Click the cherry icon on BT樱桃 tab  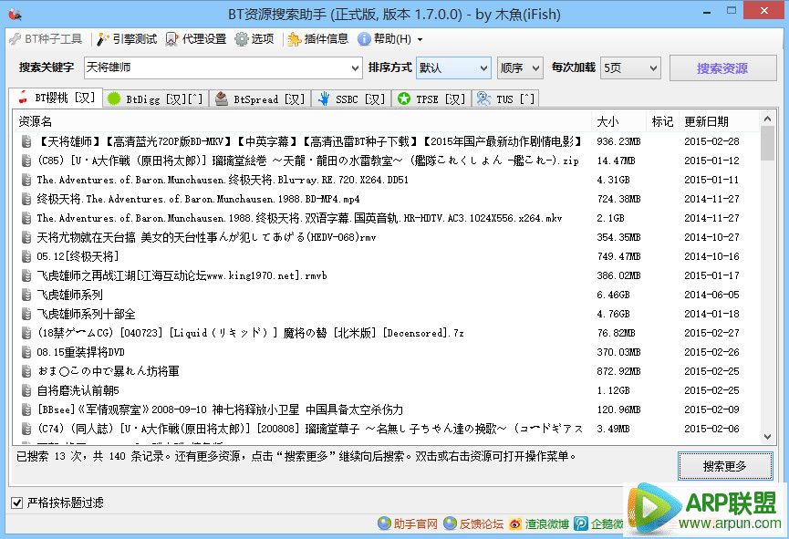pos(24,98)
